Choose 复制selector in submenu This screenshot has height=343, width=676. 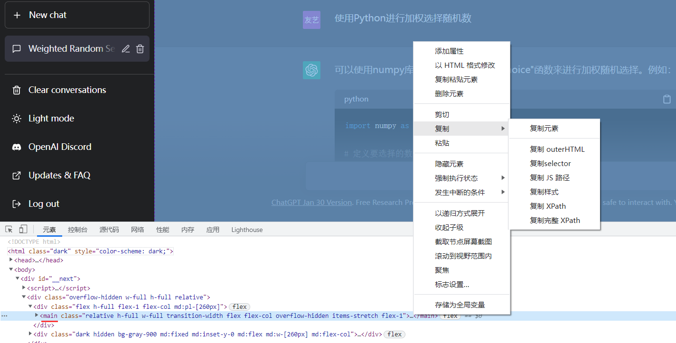[x=554, y=164]
